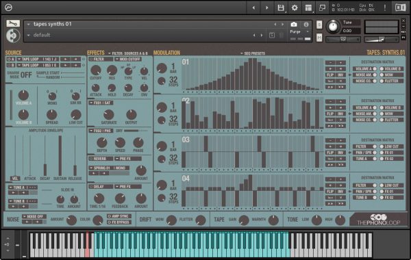The image size is (411, 260).
Task: Open source A Tape Loop dropdown
Action: coord(38,59)
